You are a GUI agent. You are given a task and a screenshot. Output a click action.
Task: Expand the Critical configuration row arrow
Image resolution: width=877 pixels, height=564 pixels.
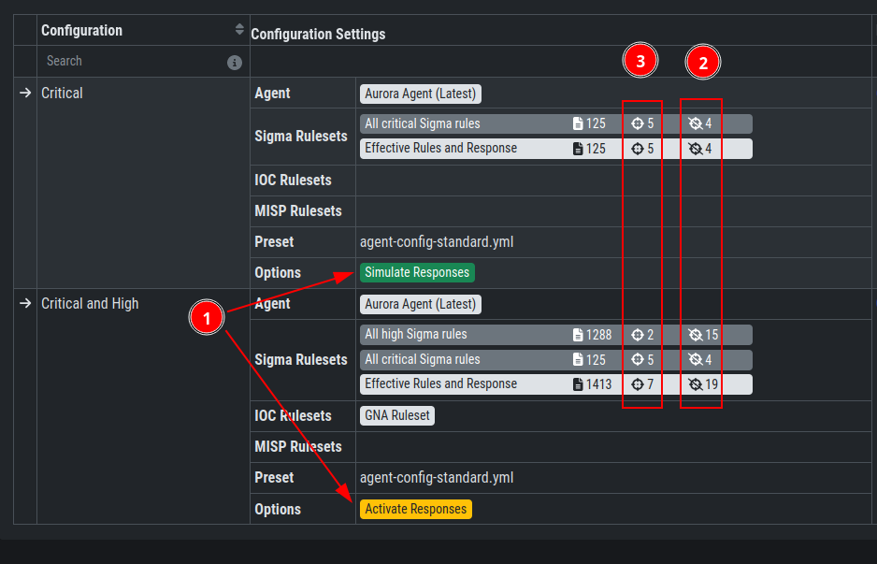point(25,93)
